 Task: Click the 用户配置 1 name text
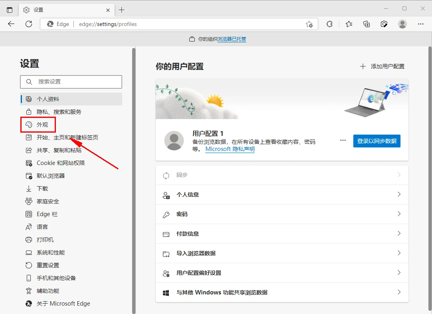(208, 134)
